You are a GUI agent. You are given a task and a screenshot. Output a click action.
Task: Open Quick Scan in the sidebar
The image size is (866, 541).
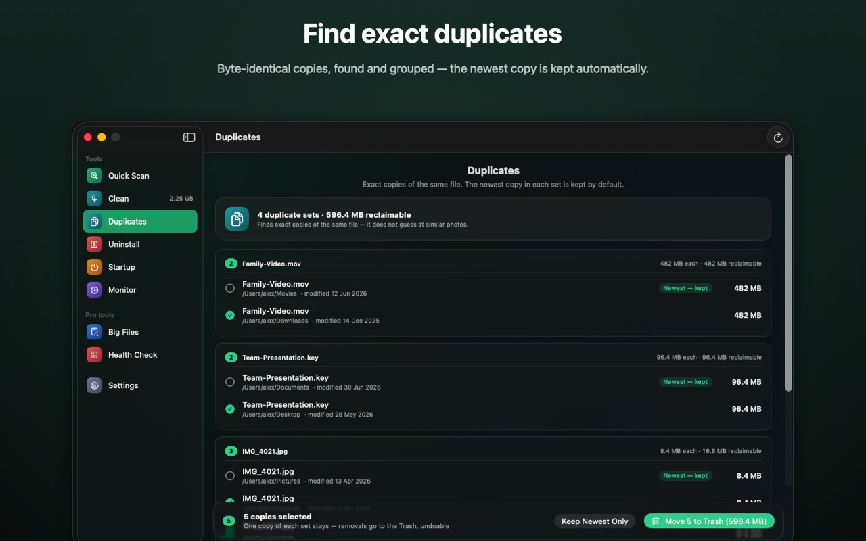[140, 176]
